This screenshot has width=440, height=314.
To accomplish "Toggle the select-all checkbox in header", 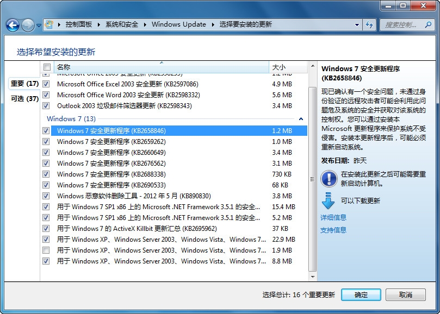I will click(47, 67).
